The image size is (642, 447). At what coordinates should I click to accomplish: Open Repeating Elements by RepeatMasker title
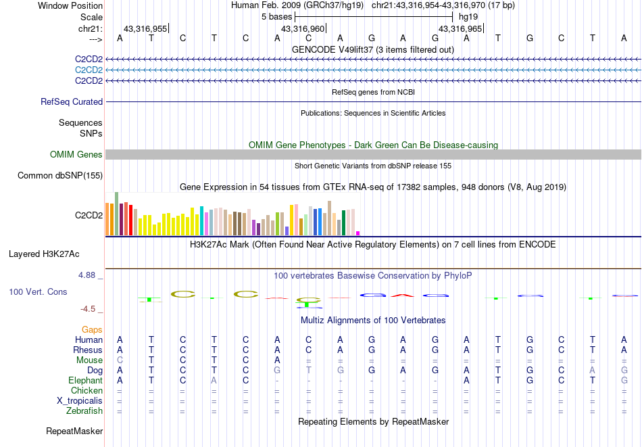(x=373, y=421)
